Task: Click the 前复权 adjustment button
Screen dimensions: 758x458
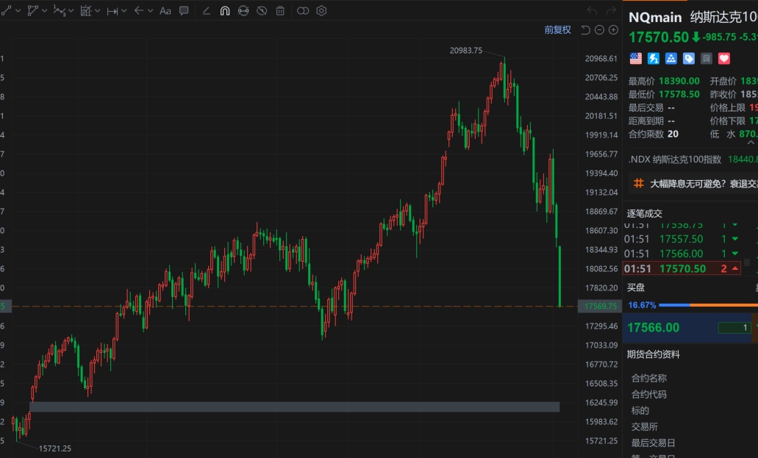Action: [557, 30]
